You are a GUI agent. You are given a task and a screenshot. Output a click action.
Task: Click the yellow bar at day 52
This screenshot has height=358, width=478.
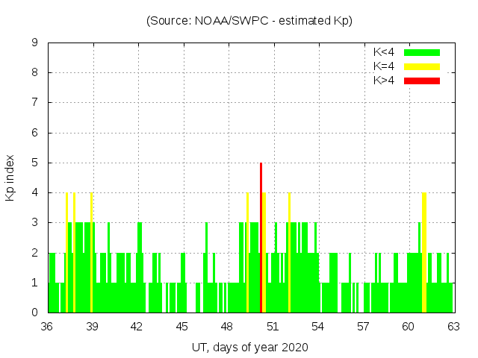[x=289, y=254]
